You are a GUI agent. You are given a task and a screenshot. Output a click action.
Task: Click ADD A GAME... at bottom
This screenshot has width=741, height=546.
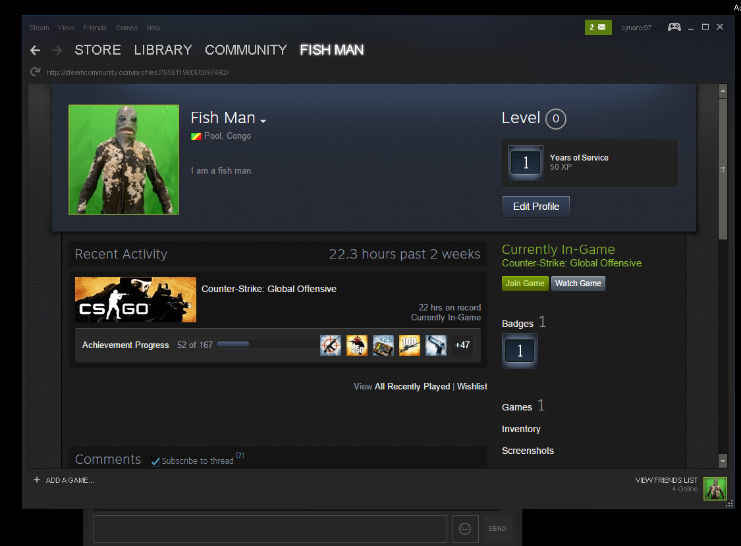click(69, 480)
